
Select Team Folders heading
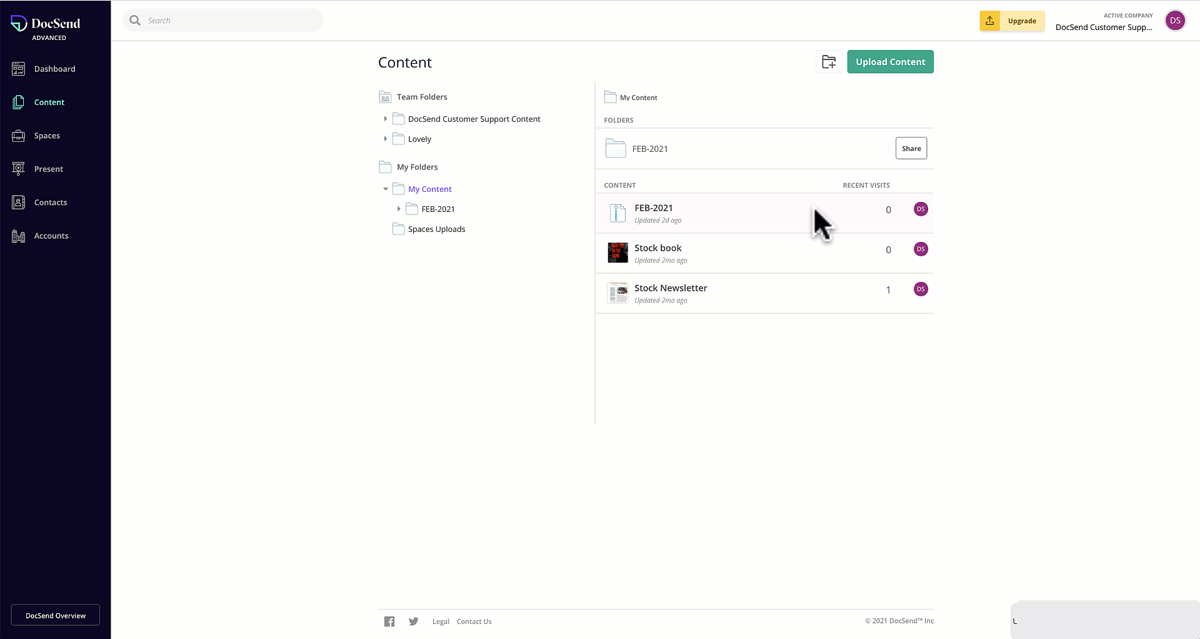tap(422, 97)
